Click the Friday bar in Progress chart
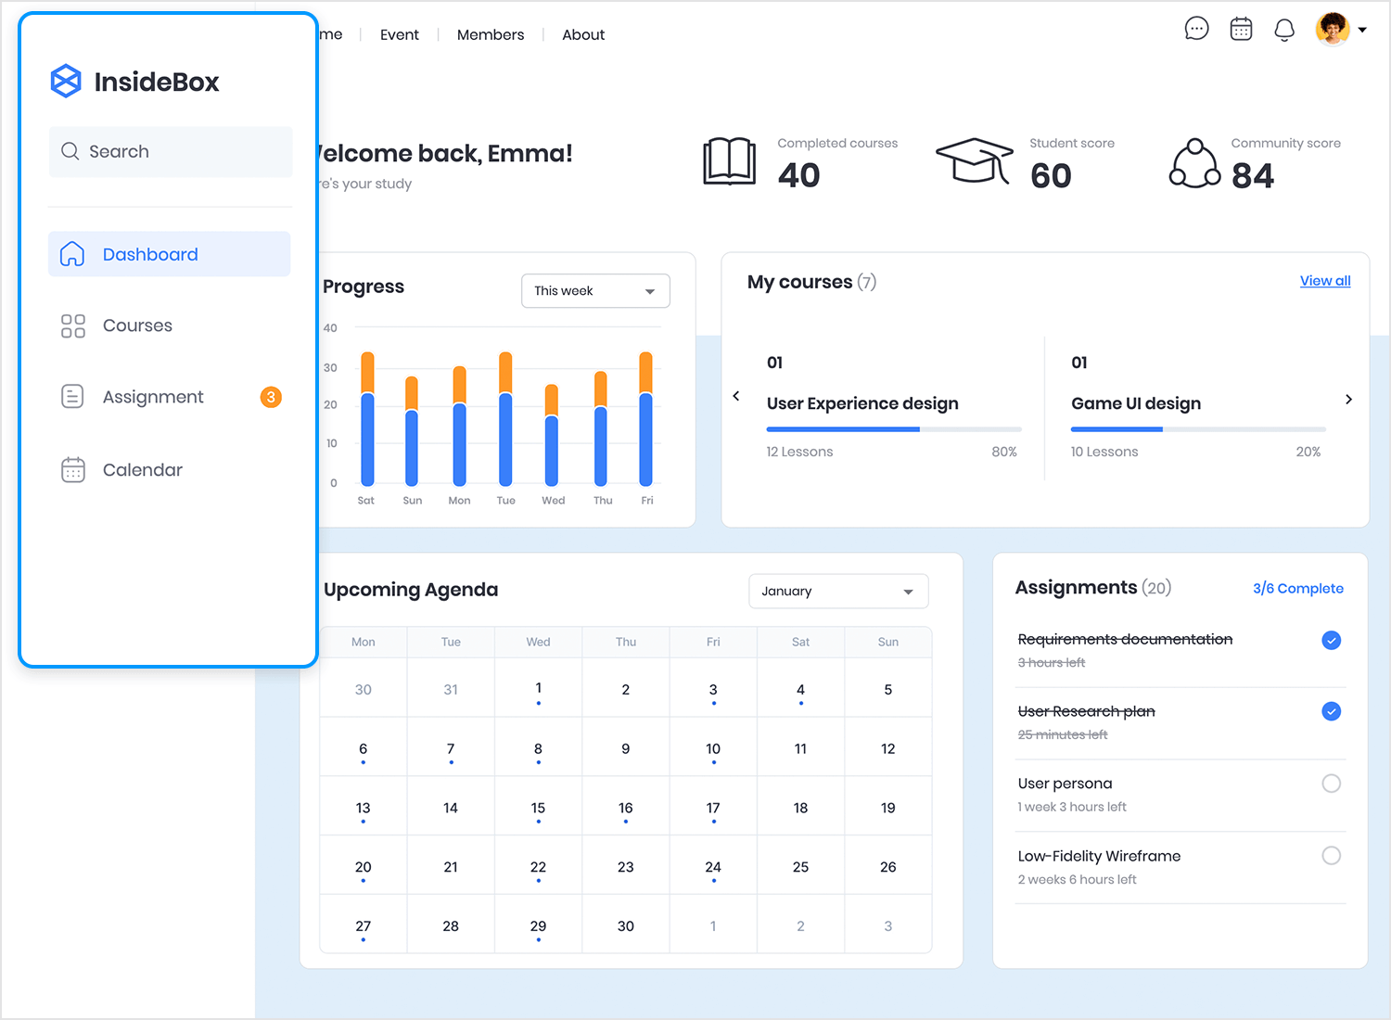This screenshot has height=1020, width=1391. coord(646,419)
